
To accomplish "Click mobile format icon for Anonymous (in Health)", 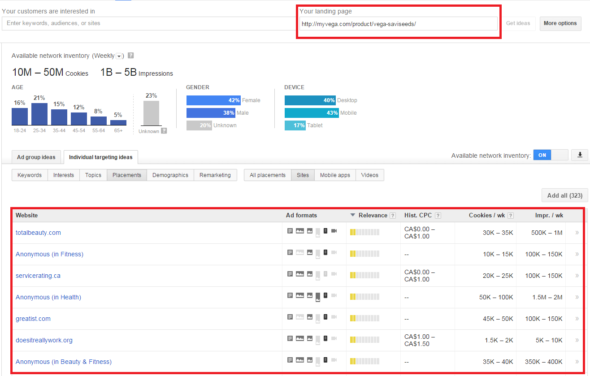I will coord(325,295).
